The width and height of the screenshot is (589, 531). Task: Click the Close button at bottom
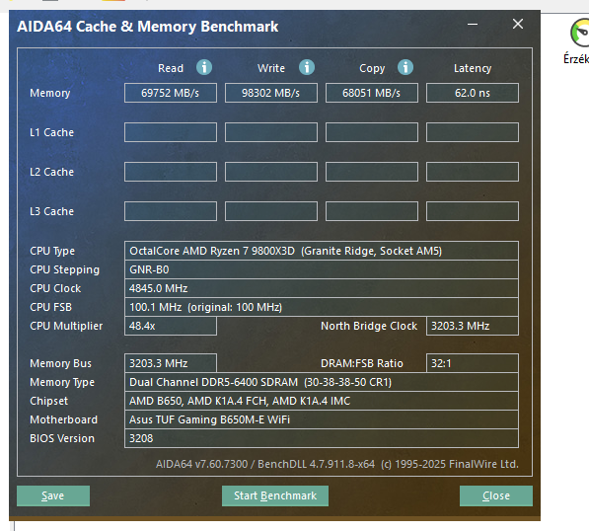(x=496, y=495)
